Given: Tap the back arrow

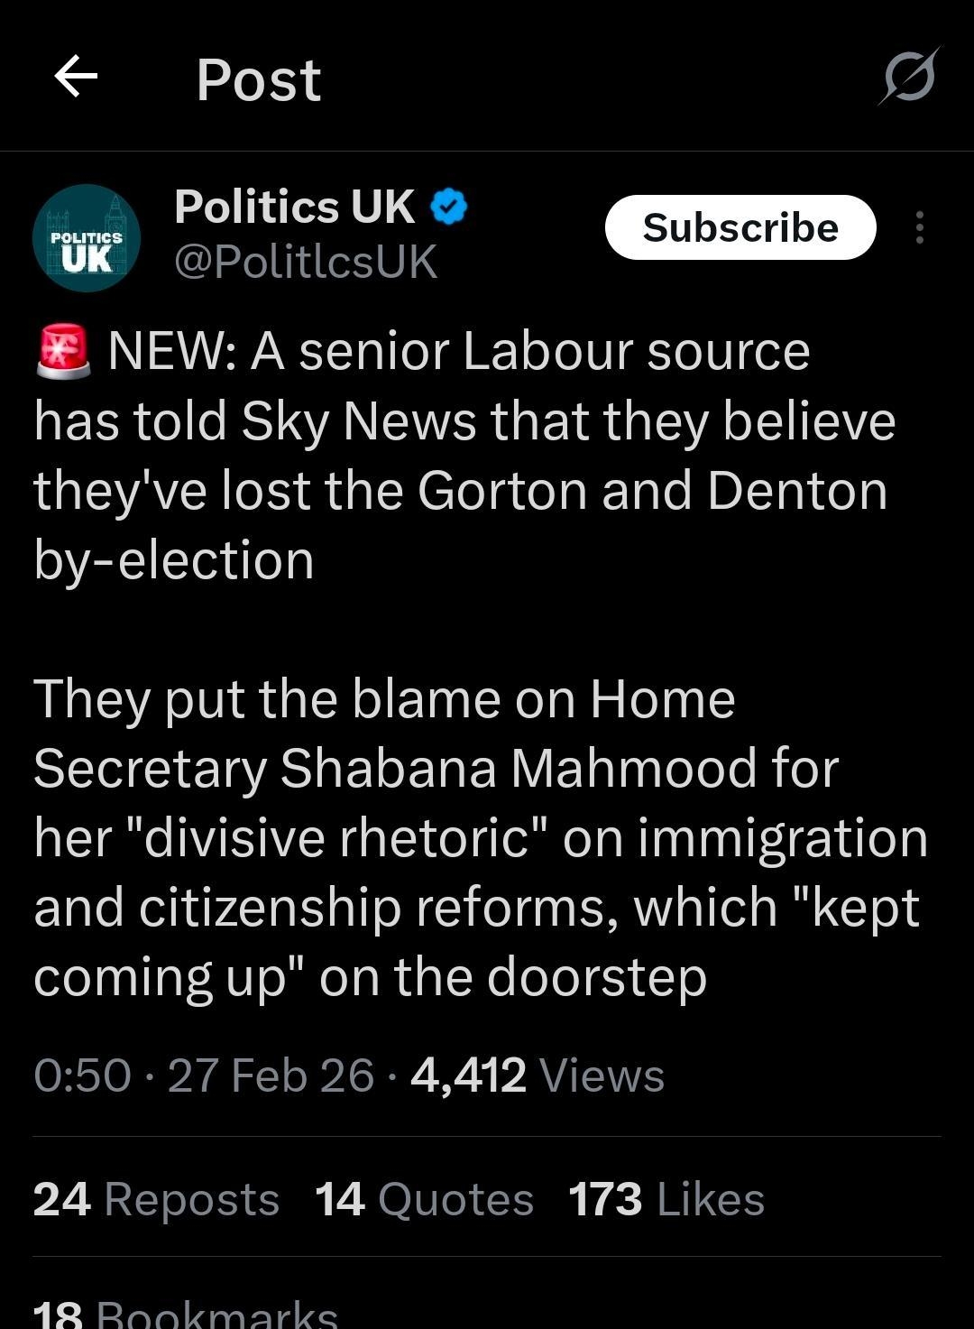Looking at the screenshot, I should pyautogui.click(x=76, y=77).
